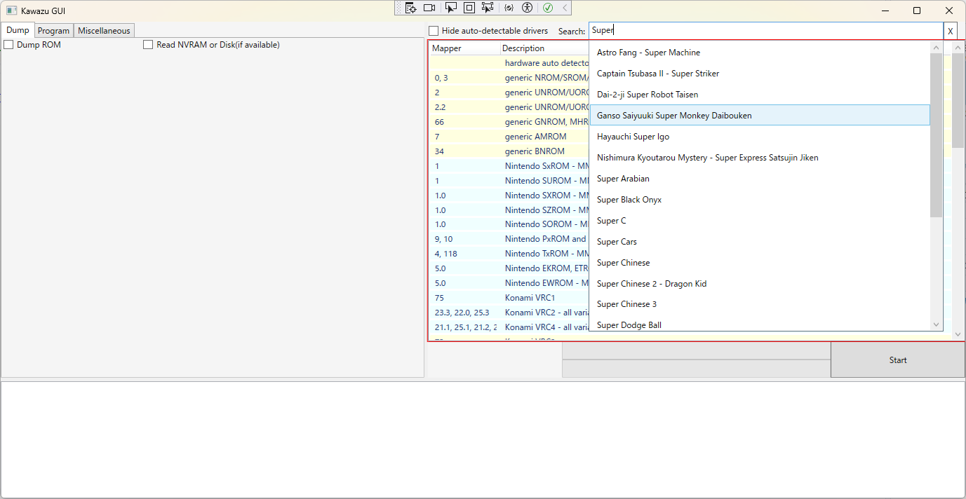This screenshot has height=499, width=966.
Task: Choose Super Black Onyx from suggestions
Action: (629, 200)
